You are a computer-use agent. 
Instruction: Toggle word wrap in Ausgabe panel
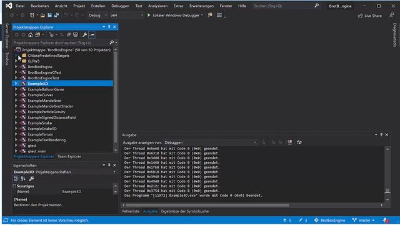coord(299,142)
